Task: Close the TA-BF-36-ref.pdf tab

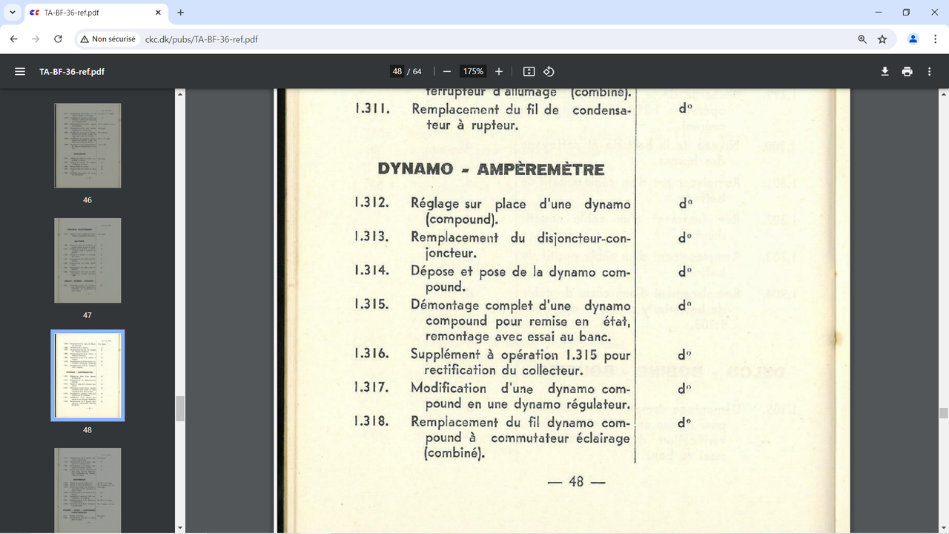Action: coord(158,13)
